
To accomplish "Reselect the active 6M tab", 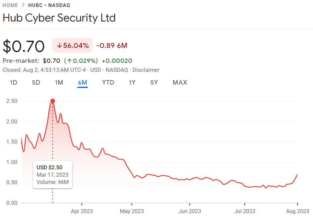I will tap(82, 82).
